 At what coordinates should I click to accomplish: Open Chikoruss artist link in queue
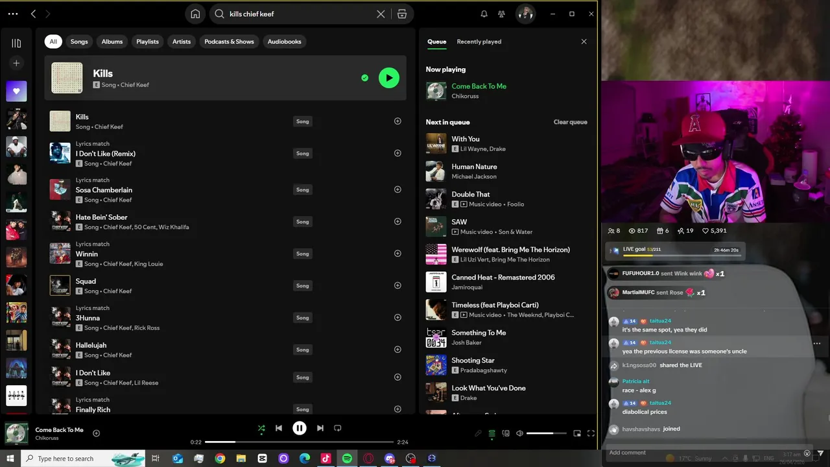[465, 96]
